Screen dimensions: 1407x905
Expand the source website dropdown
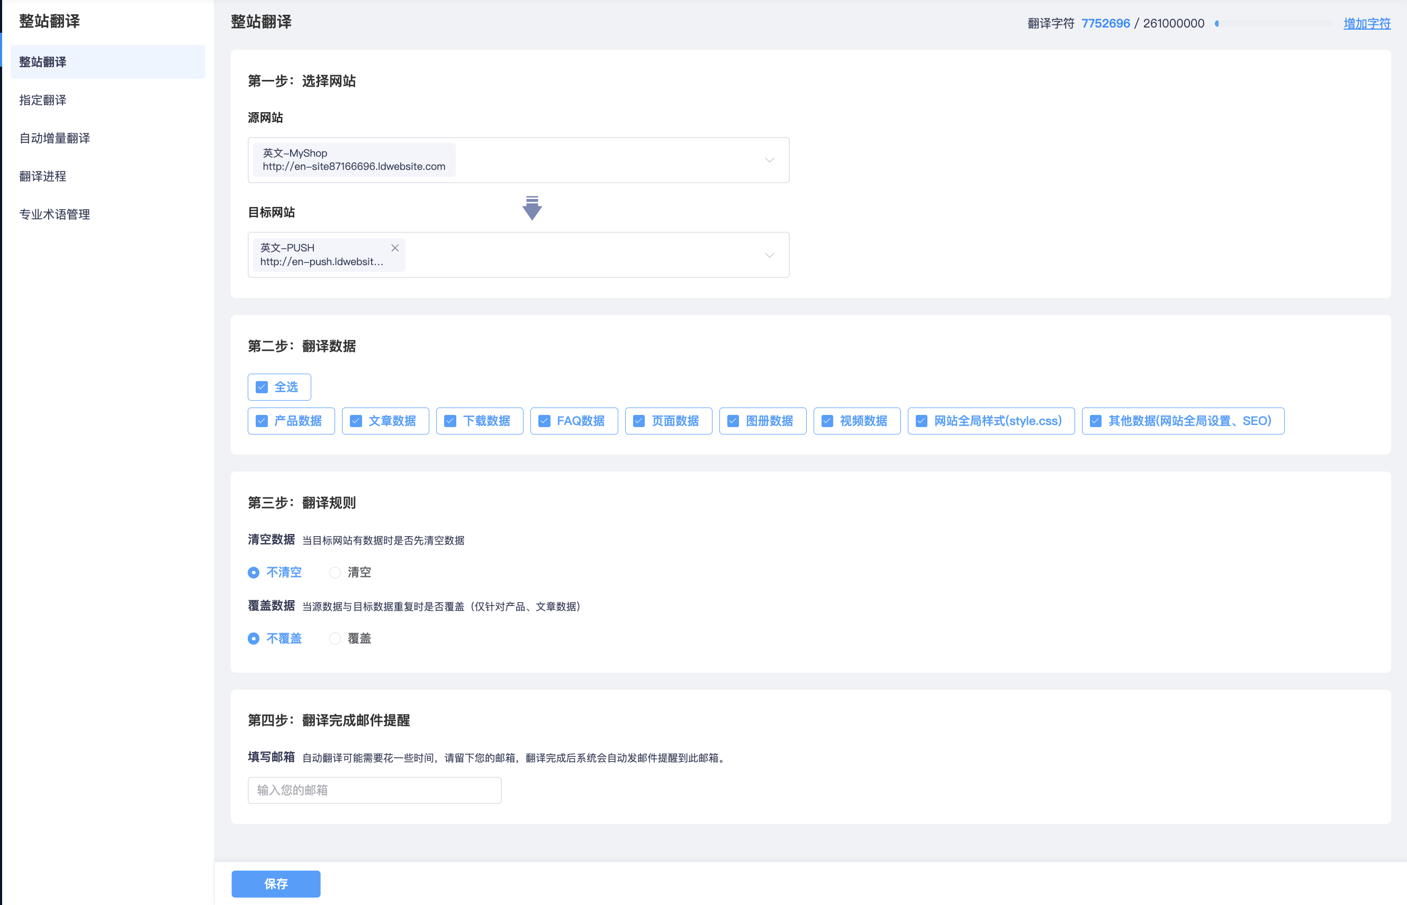769,160
